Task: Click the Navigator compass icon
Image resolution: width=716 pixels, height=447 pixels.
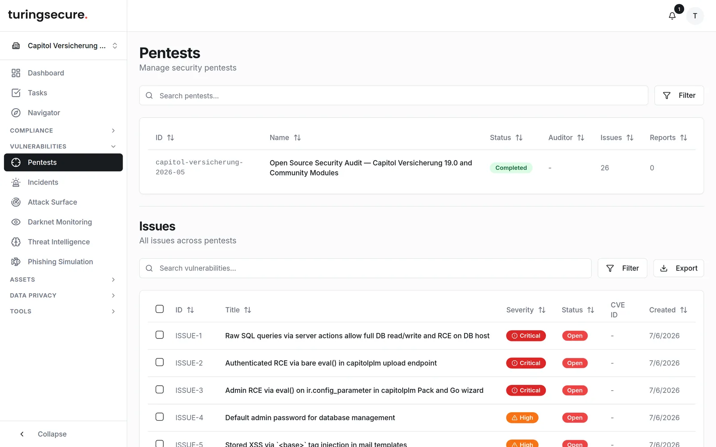Action: click(16, 113)
